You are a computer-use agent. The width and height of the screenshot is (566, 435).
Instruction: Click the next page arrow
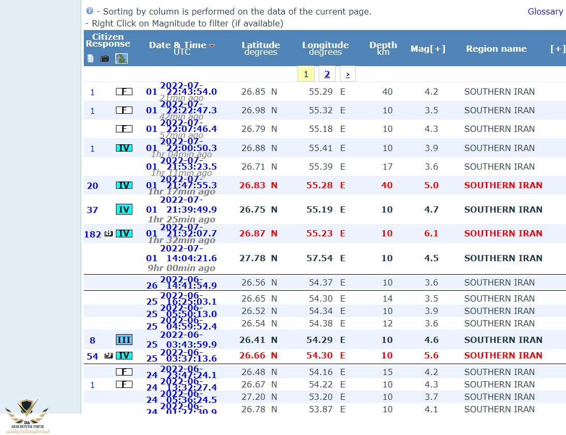pyautogui.click(x=348, y=74)
